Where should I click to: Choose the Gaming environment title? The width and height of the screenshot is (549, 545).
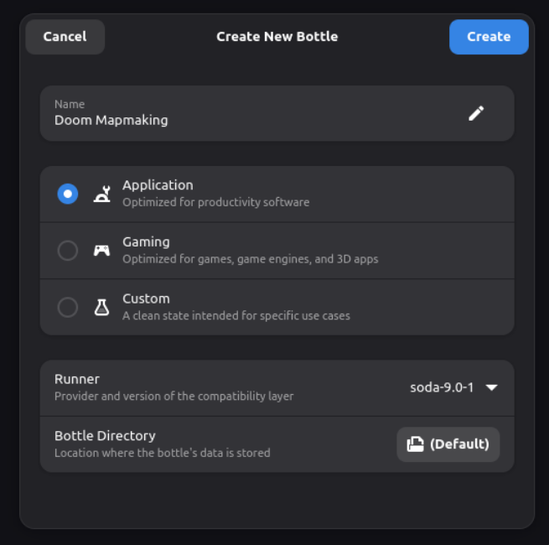tap(146, 242)
